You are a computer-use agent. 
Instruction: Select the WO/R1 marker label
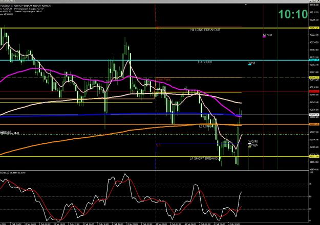253,142
